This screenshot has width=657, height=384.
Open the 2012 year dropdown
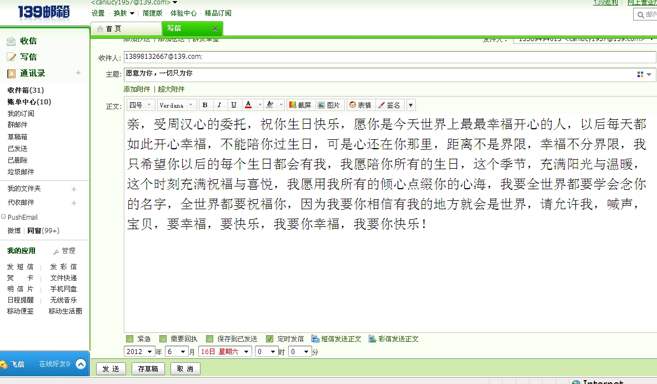click(x=140, y=351)
